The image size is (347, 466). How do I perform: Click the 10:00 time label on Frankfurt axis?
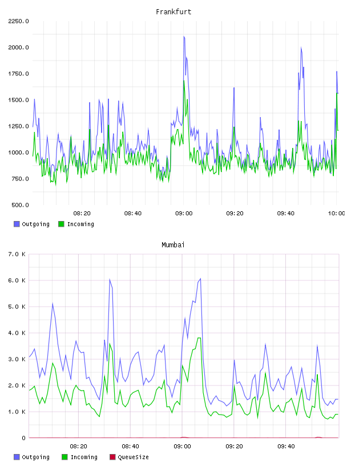coord(337,214)
